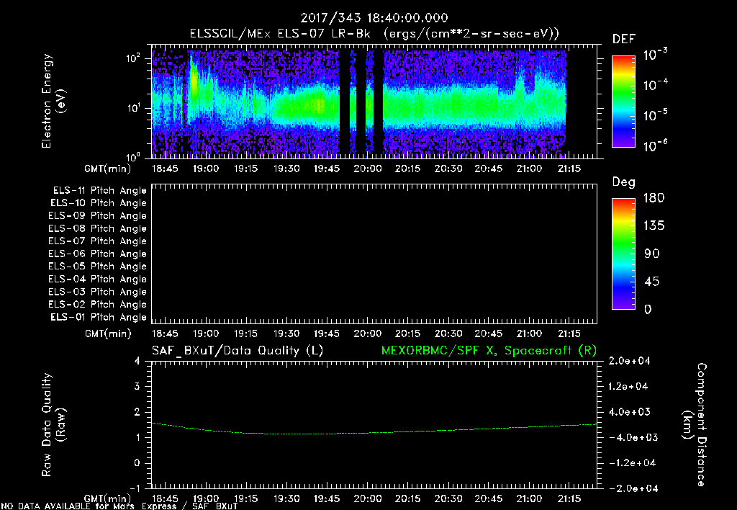Click 21:15 tick under the spectrogram
The height and width of the screenshot is (510, 737).
pyautogui.click(x=569, y=169)
